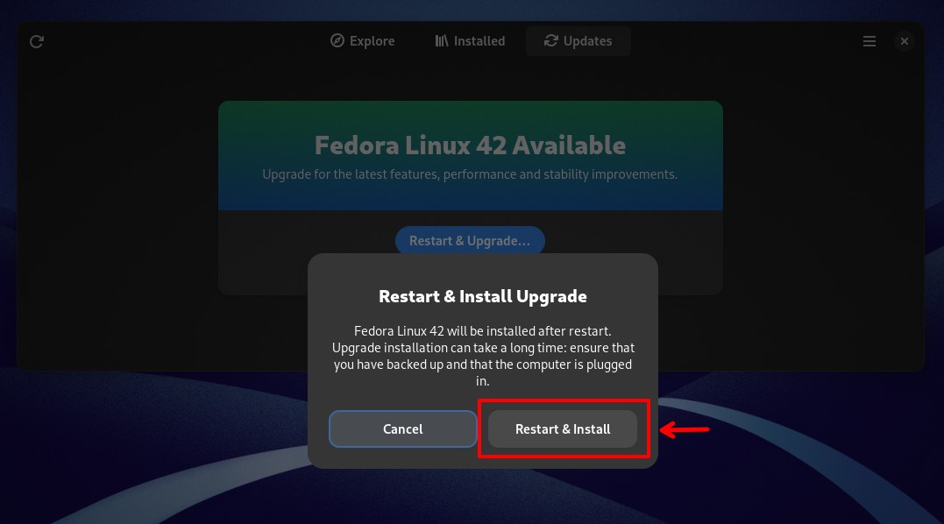Cancel the upgrade dialog

[x=403, y=429]
